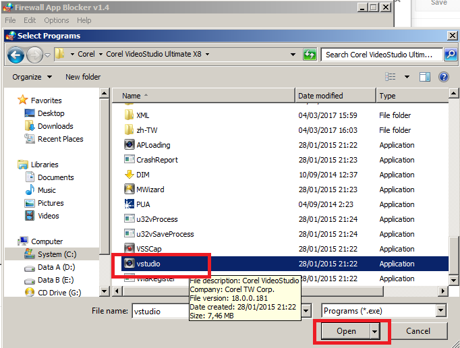Viewport: 460px width, 348px height.
Task: Select System (C:) drive
Action: (52, 254)
